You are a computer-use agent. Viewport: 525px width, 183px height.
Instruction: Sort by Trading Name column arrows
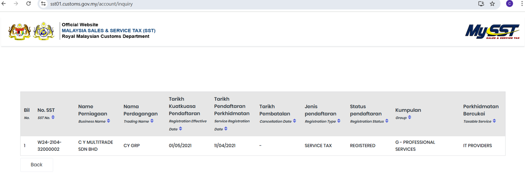tap(152, 121)
